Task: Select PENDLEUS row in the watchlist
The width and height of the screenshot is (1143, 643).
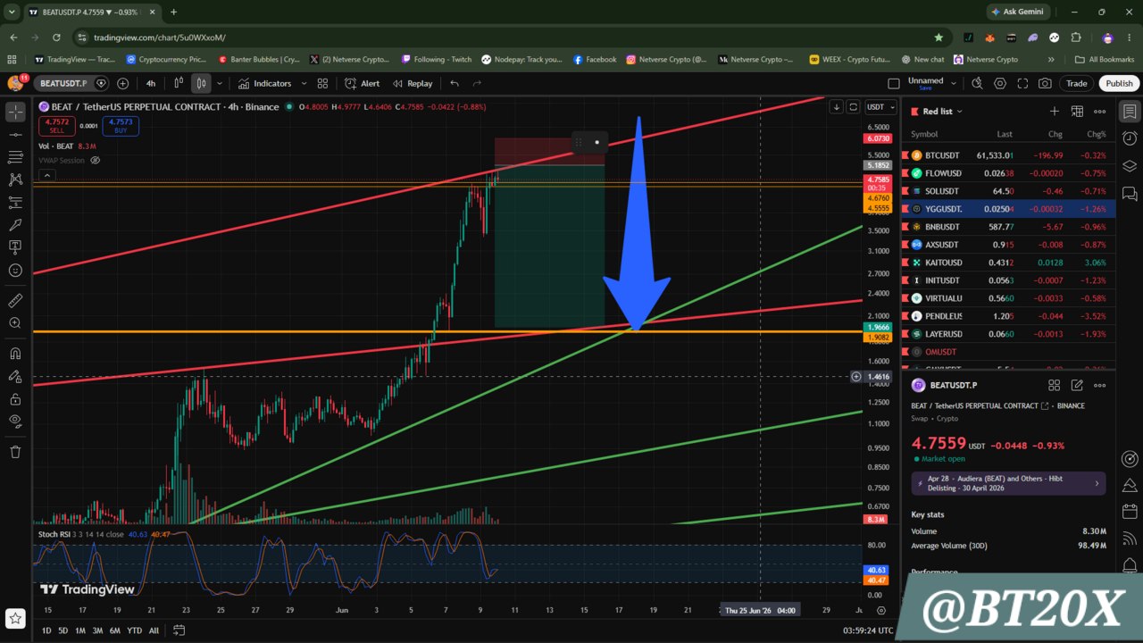Action: point(1008,316)
